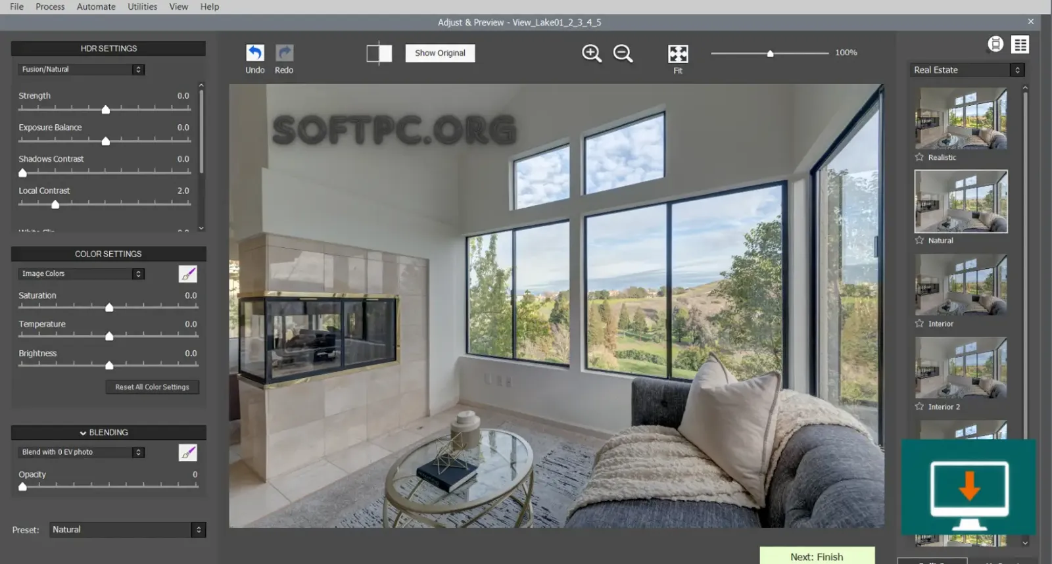This screenshot has width=1052, height=564.
Task: Zoom out with the magnifier minus icon
Action: point(623,53)
